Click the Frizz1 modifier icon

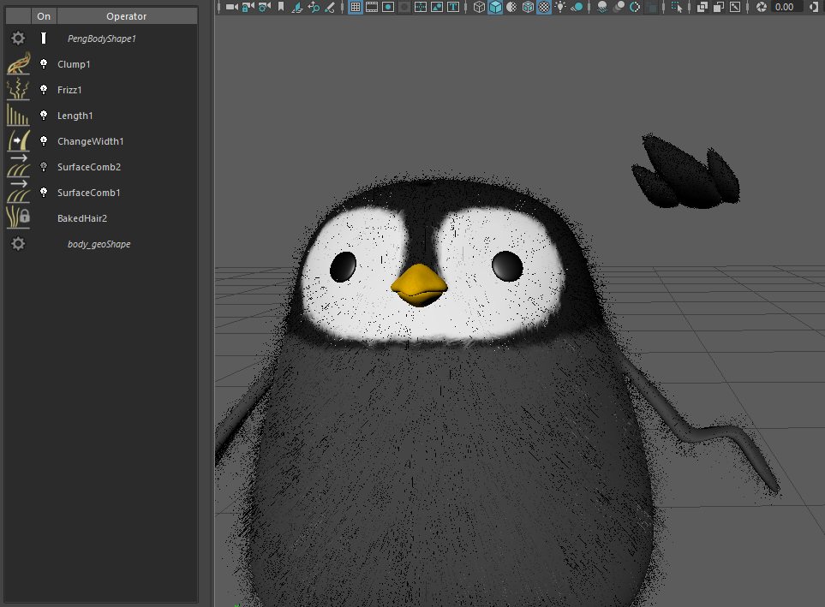[18, 90]
